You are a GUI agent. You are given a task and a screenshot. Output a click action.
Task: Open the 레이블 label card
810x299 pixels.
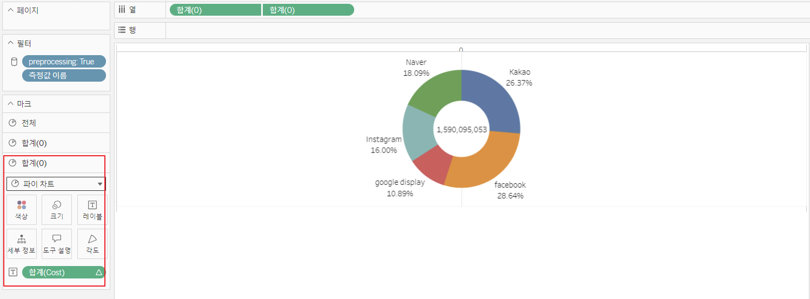92,210
